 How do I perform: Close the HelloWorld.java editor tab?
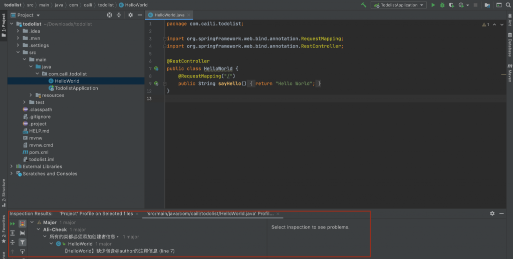189,15
